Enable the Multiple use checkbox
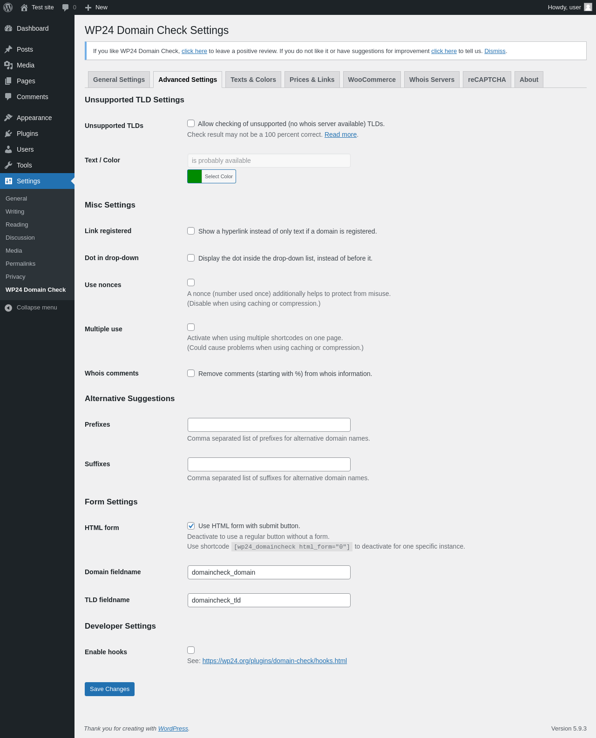Viewport: 596px width, 738px height. [x=191, y=327]
